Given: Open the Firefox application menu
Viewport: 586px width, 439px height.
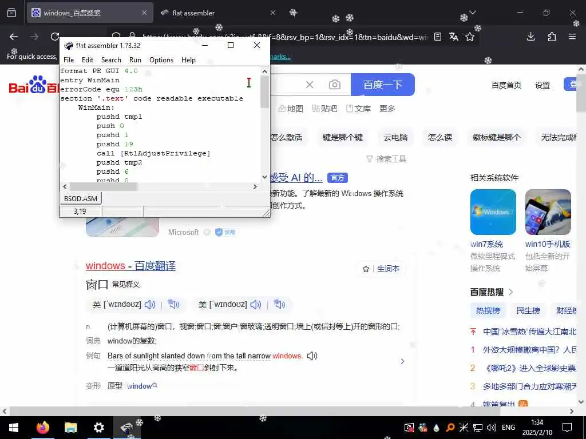Looking at the screenshot, I should click(x=572, y=37).
